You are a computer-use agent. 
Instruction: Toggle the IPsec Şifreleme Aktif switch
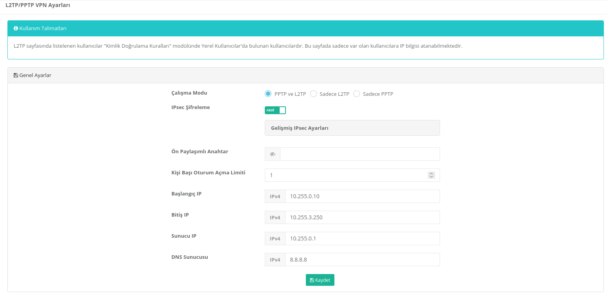(x=275, y=110)
